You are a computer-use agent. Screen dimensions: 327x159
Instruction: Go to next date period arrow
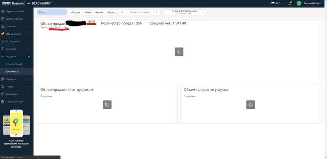157,12
